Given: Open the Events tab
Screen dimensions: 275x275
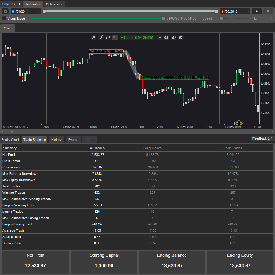Looking at the screenshot, I should [x=73, y=140].
